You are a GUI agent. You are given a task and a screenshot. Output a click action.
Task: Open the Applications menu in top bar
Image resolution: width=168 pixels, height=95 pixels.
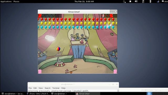pyautogui.click(x=6, y=2)
